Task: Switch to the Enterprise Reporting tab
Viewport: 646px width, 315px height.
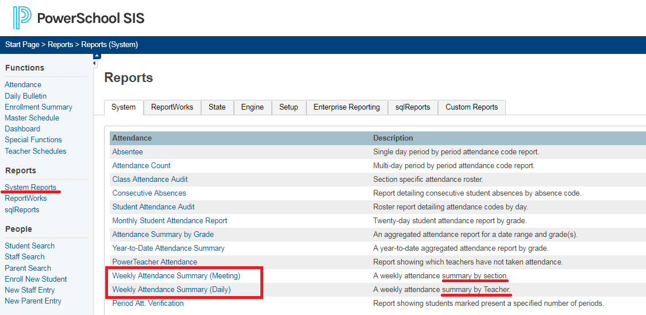Action: [x=347, y=107]
